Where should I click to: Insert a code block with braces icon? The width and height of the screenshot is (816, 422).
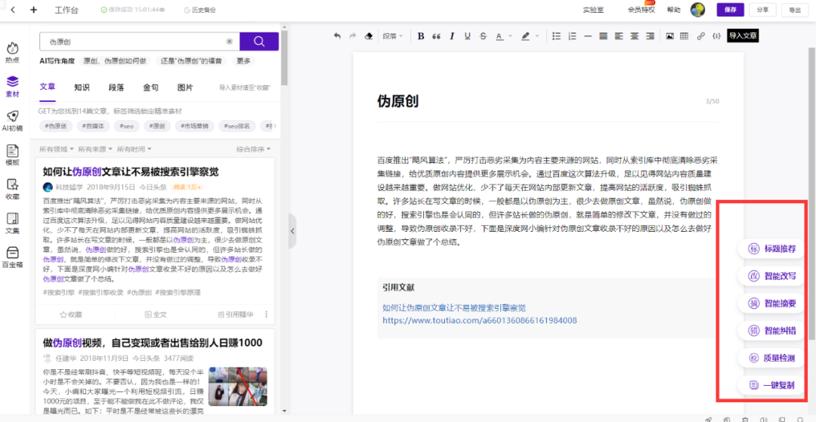(x=716, y=36)
